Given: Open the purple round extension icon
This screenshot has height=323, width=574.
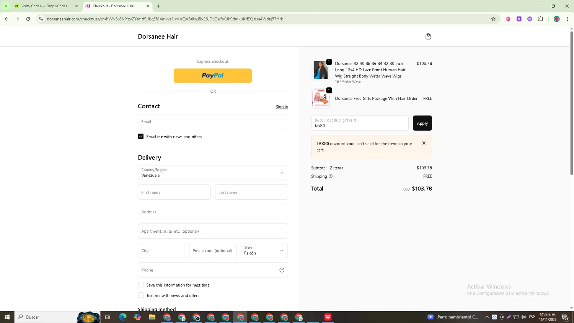Looking at the screenshot, I should (x=530, y=19).
